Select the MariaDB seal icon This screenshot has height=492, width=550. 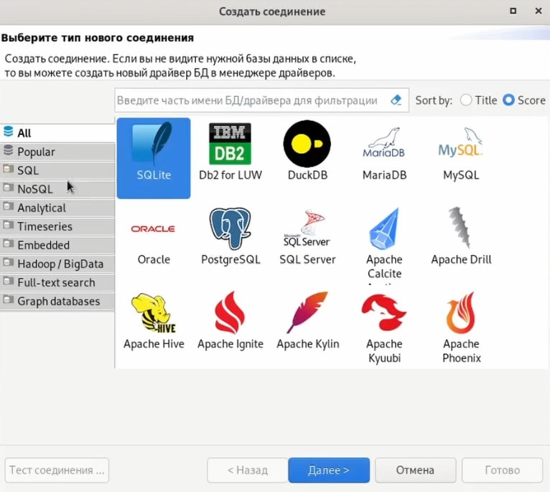click(384, 142)
